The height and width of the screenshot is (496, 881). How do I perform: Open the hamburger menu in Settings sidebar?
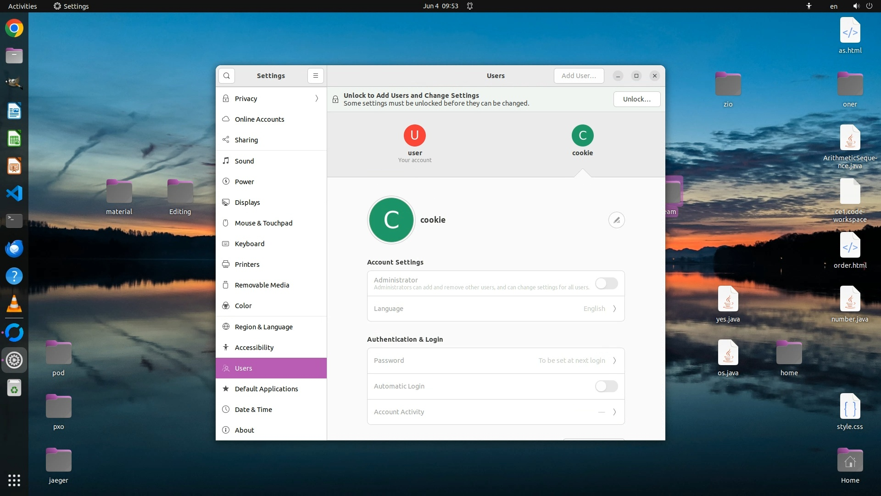point(316,76)
